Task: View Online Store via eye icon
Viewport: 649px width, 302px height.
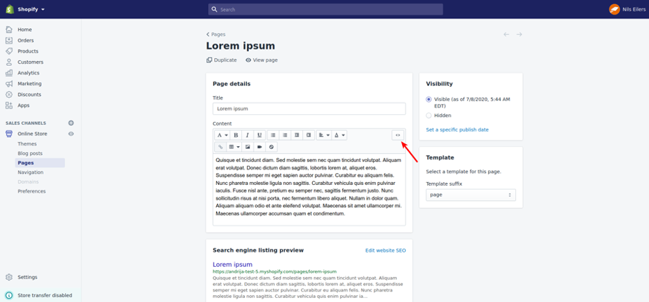Action: coord(71,134)
